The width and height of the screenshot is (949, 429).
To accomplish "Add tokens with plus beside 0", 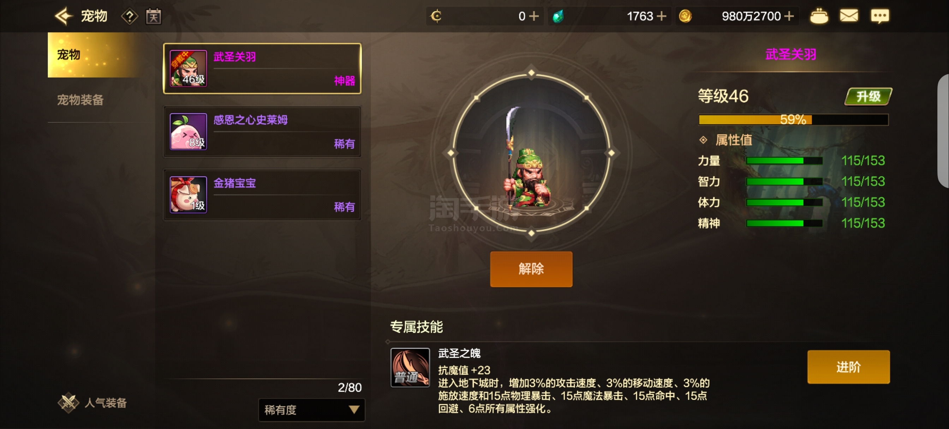I will (533, 16).
